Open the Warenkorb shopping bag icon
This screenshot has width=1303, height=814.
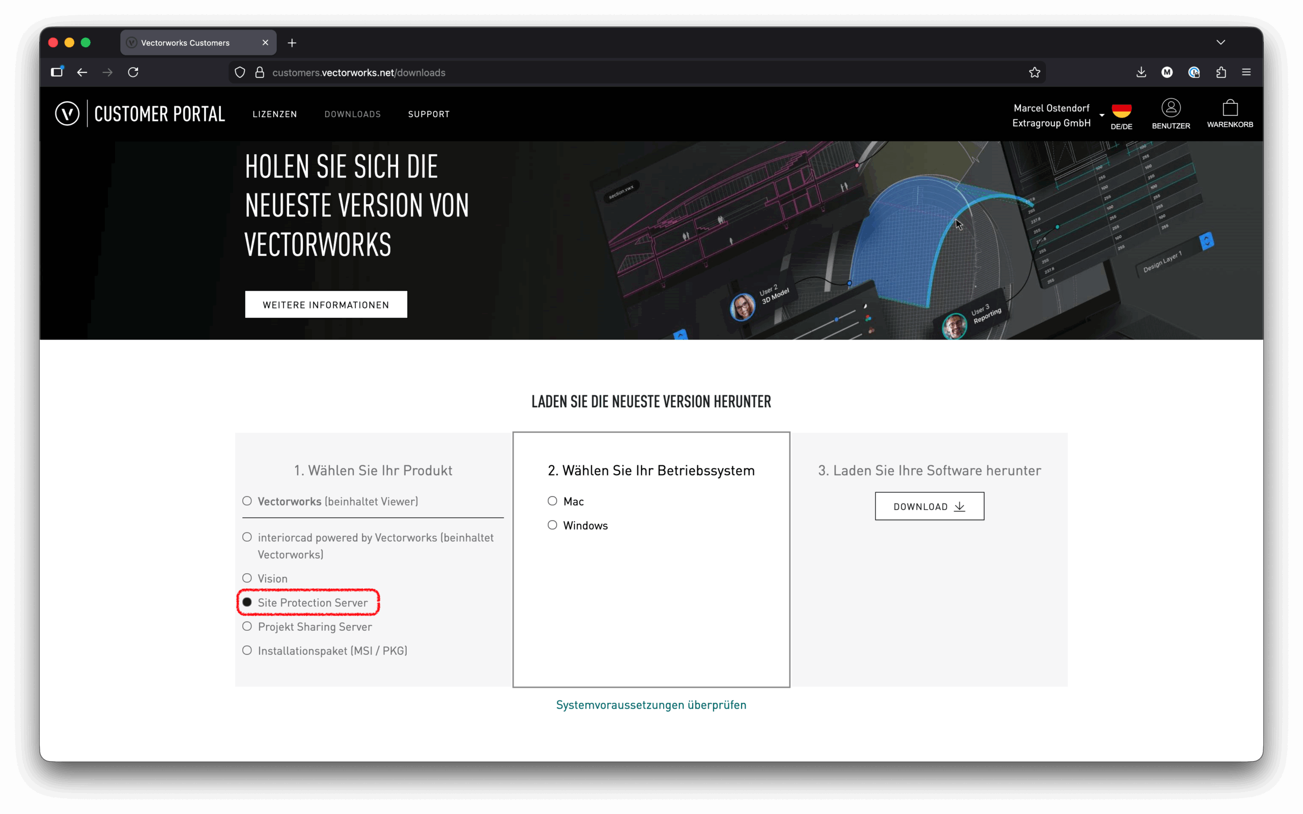point(1230,108)
